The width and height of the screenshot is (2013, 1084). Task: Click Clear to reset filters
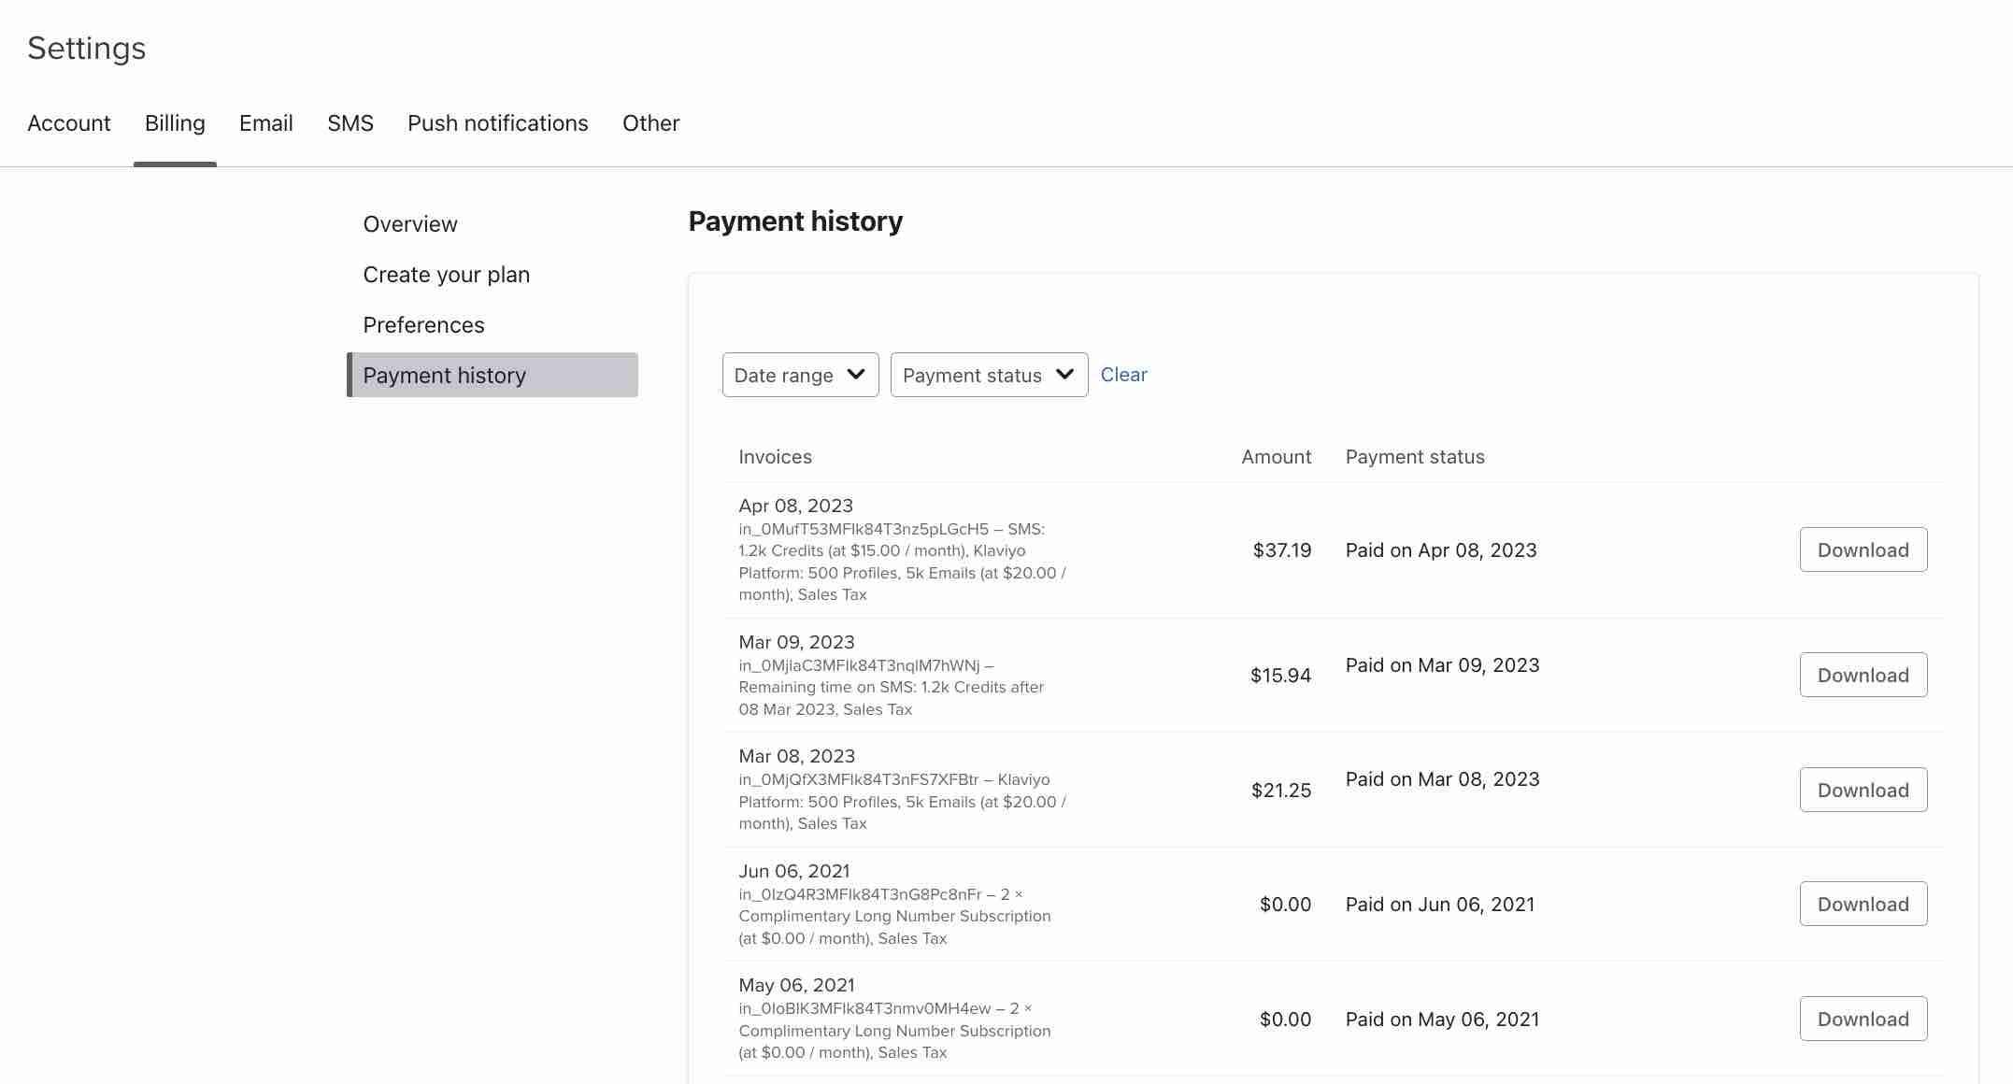pos(1122,375)
